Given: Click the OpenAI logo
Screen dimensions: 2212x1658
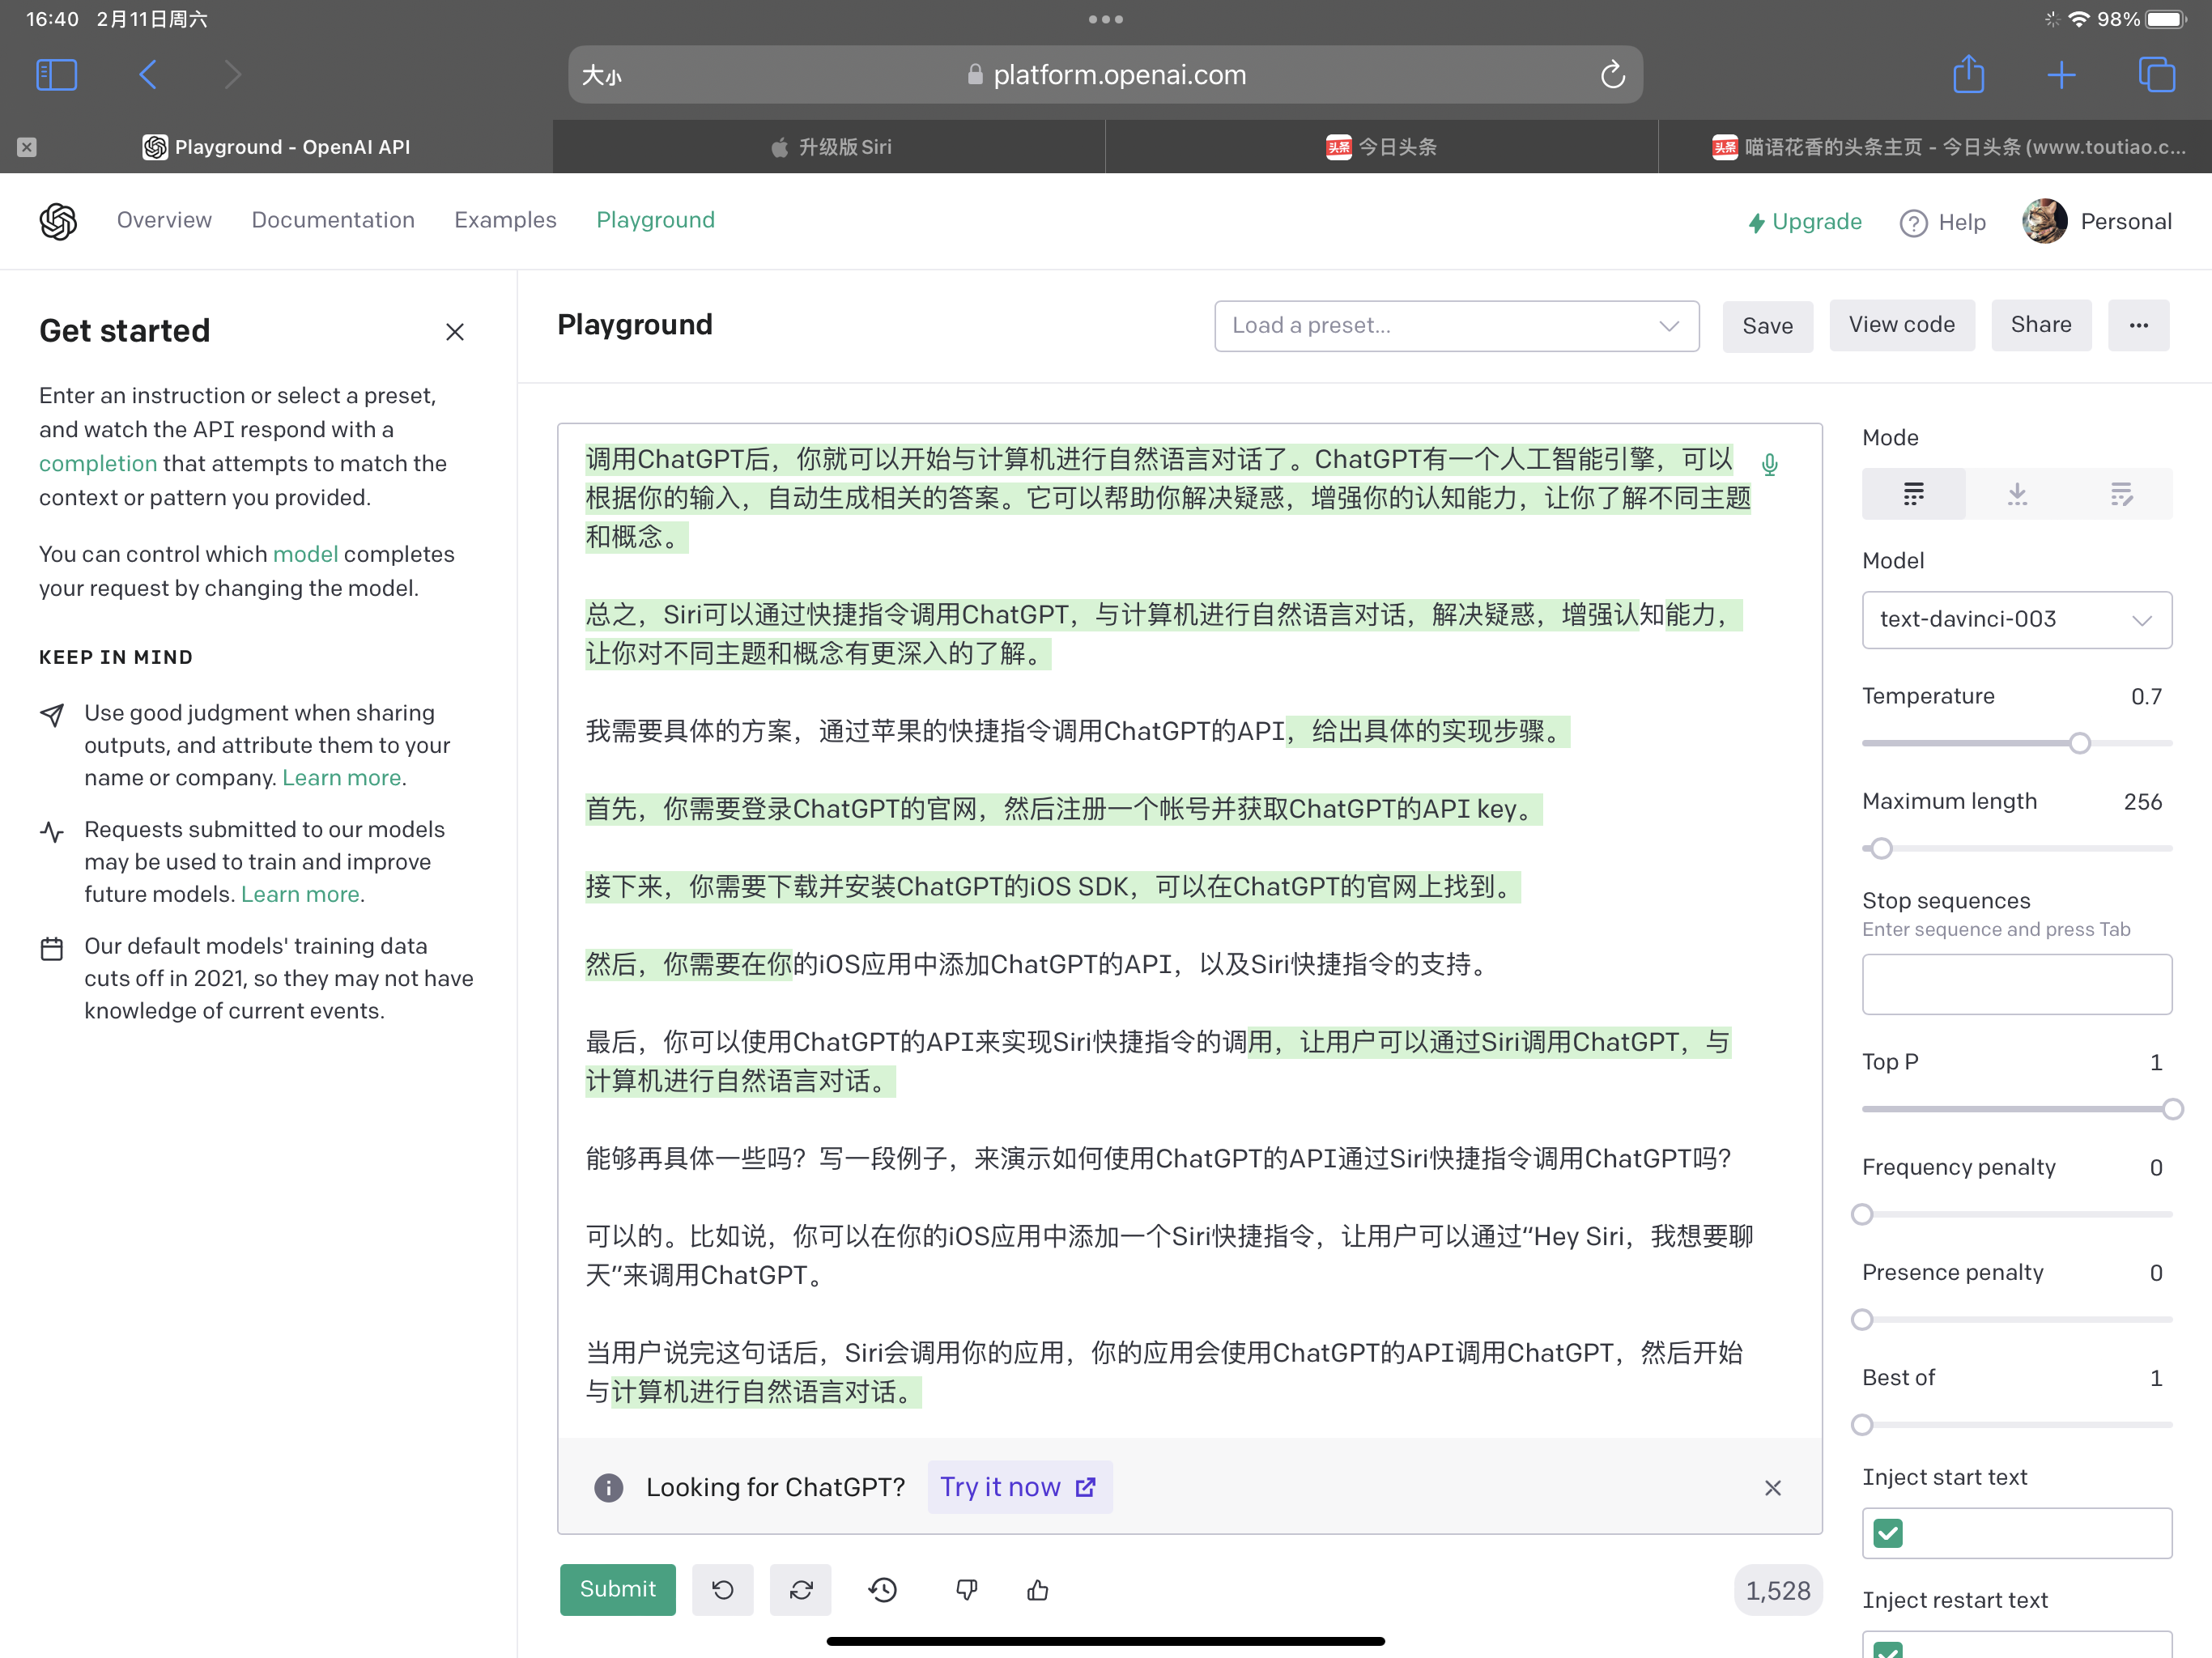Looking at the screenshot, I should tap(58, 221).
